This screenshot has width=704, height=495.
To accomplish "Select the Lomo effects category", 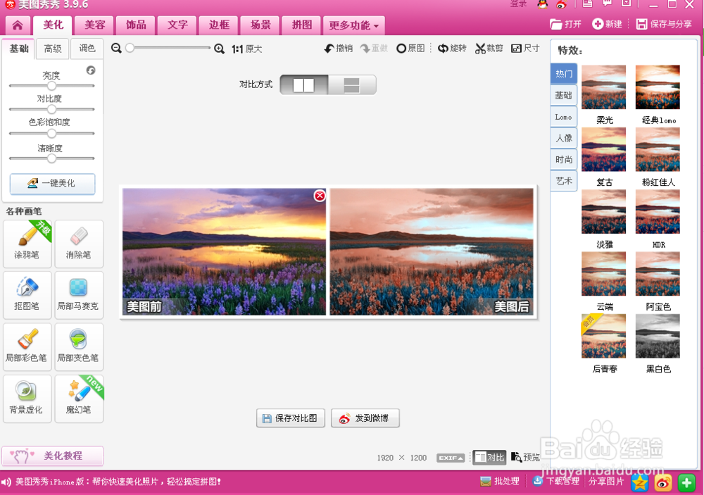I will [x=563, y=117].
